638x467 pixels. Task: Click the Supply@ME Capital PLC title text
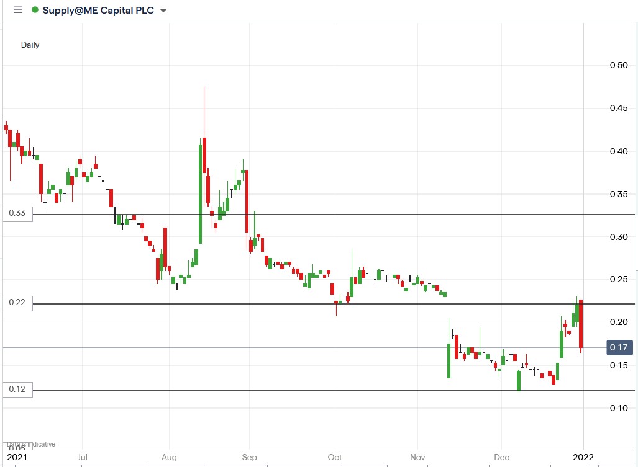coord(99,10)
